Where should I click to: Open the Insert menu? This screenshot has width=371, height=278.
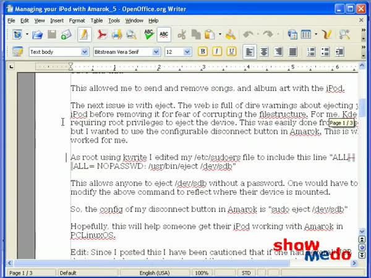[x=57, y=21]
